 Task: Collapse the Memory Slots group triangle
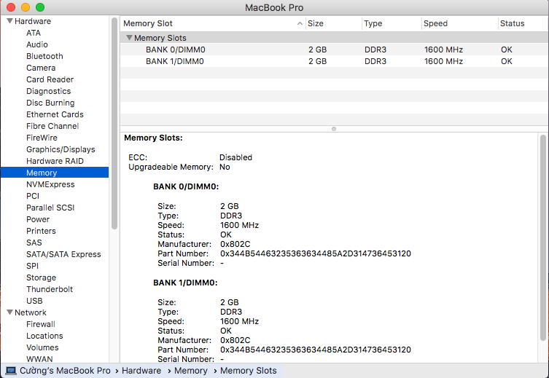tap(129, 38)
